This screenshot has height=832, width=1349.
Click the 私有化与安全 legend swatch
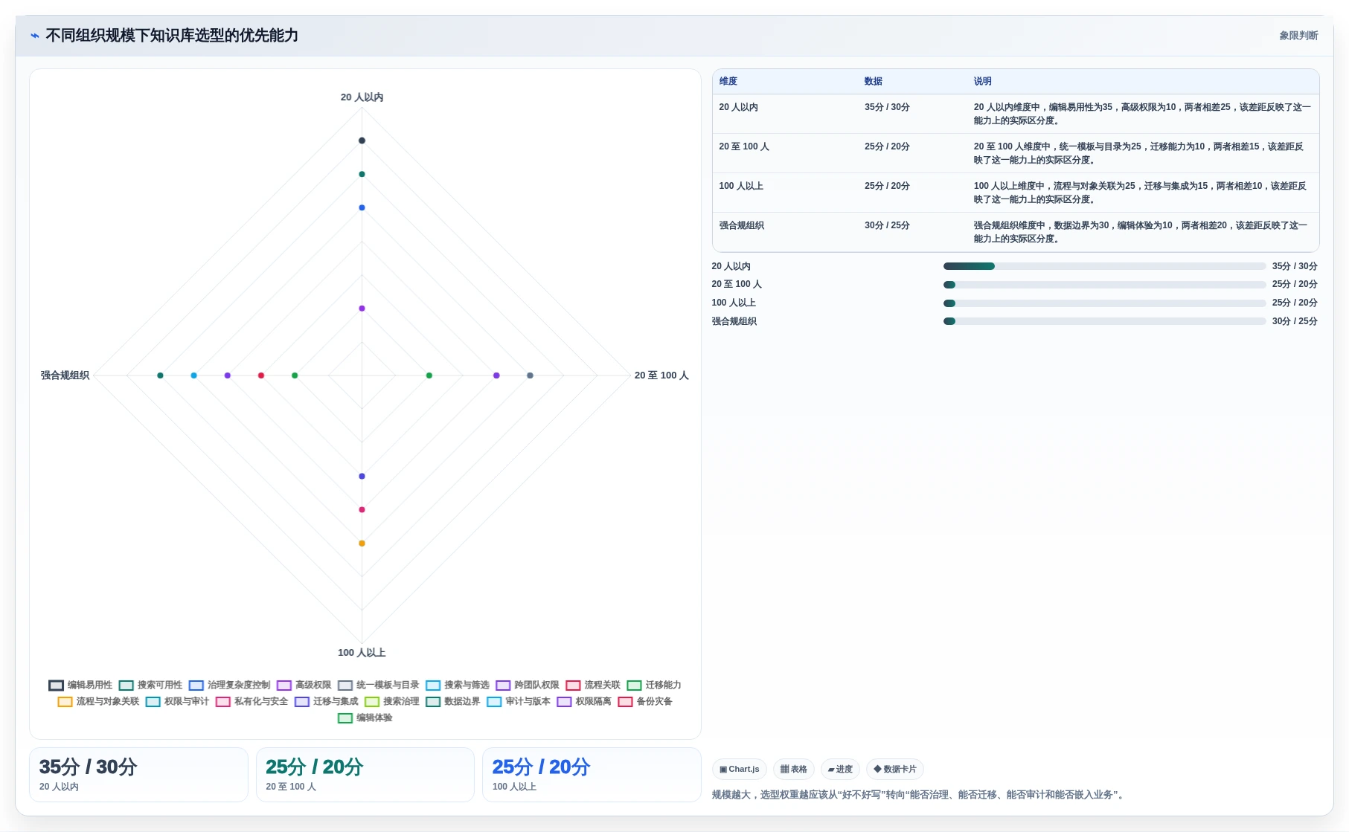click(222, 701)
